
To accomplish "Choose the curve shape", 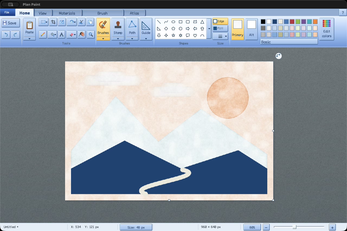I will (x=166, y=22).
